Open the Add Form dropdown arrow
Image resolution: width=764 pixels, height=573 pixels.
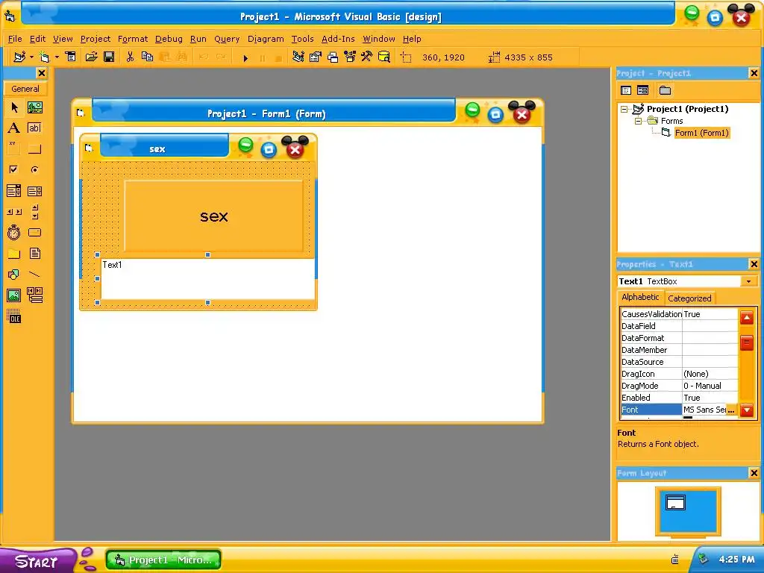57,57
